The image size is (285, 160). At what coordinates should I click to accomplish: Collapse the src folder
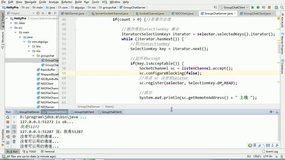click(11, 28)
